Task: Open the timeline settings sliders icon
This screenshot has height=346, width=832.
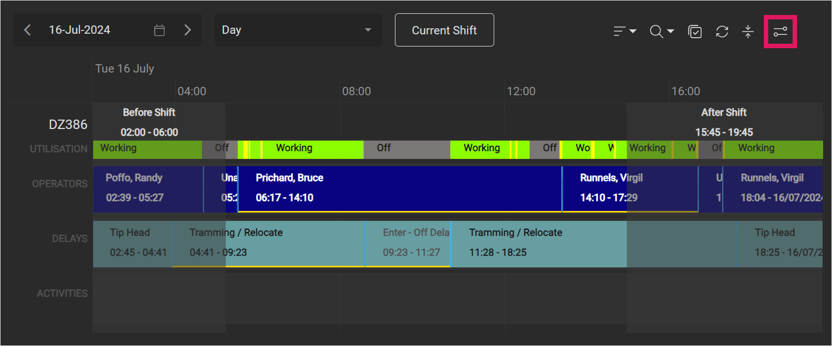Action: tap(780, 32)
